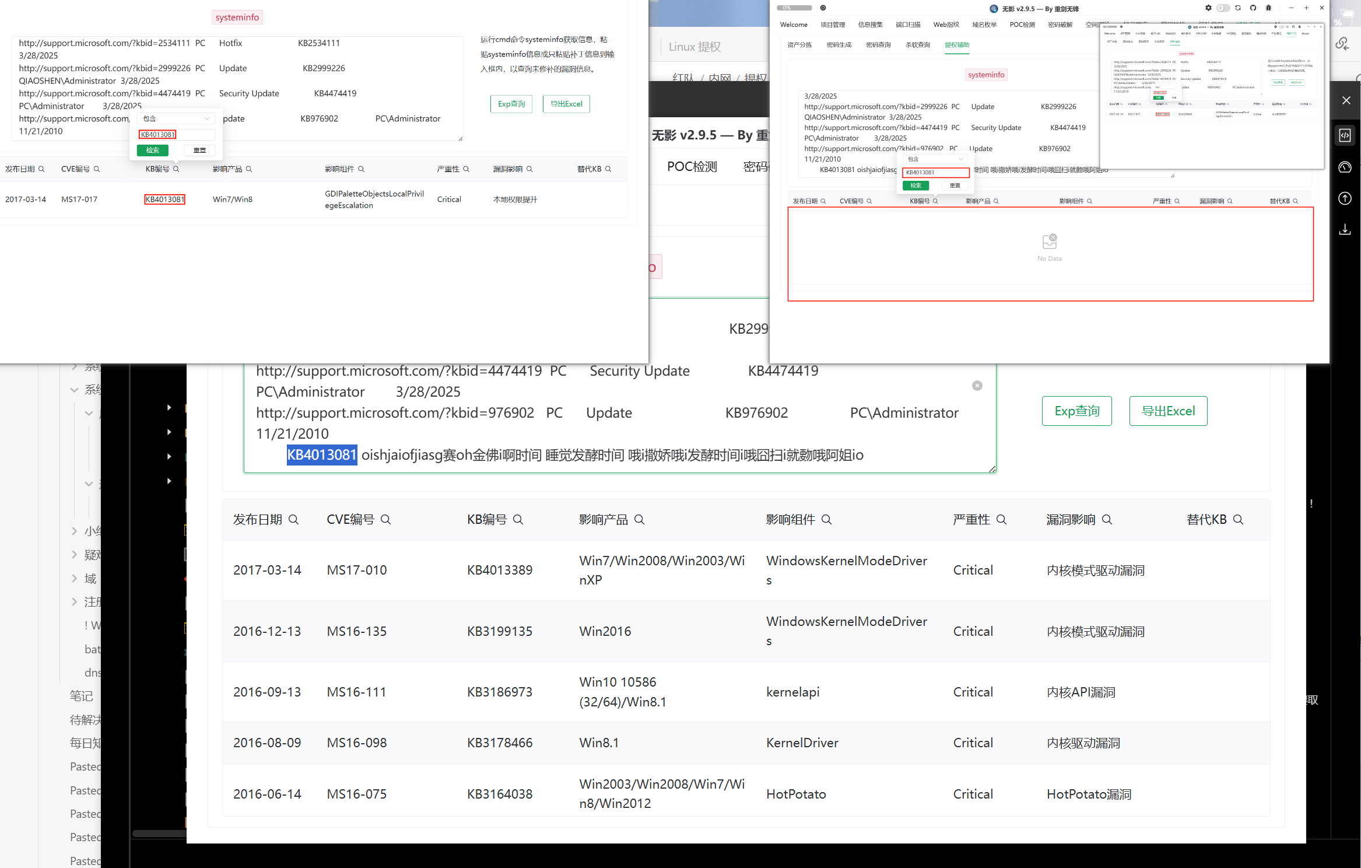This screenshot has height=868, width=1361.
Task: Click search icon beside CVE编号 in large table
Action: pyautogui.click(x=385, y=520)
